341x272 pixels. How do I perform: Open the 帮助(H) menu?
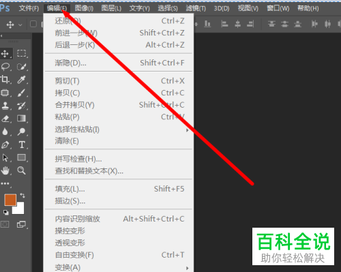click(308, 8)
